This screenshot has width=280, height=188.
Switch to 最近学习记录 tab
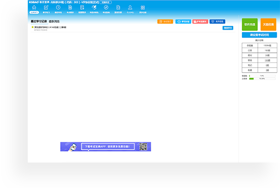point(38,21)
